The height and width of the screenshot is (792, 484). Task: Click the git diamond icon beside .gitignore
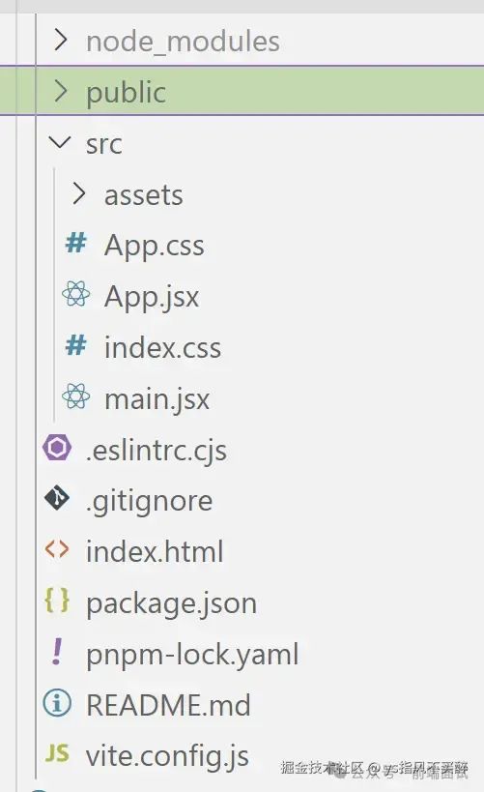[57, 498]
